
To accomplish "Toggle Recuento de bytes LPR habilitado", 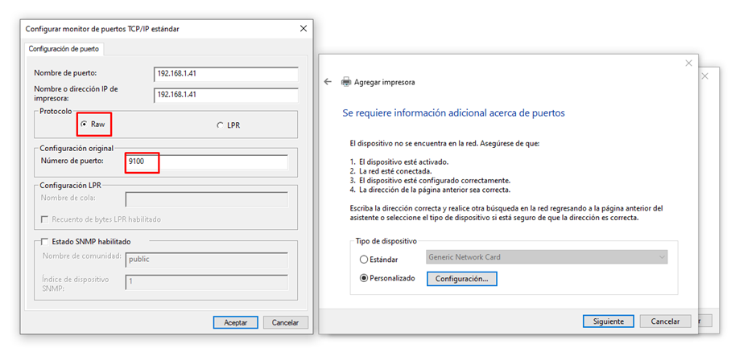I will [44, 219].
